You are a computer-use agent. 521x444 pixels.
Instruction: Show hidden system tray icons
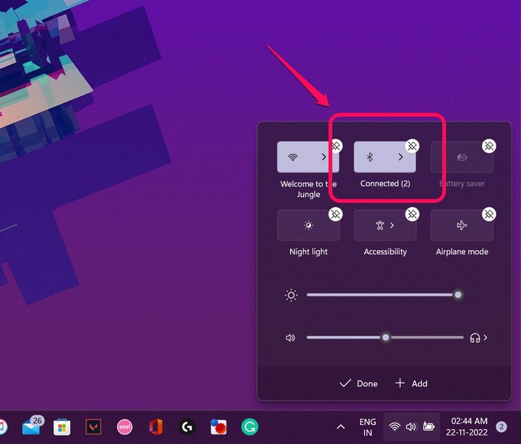pos(340,427)
